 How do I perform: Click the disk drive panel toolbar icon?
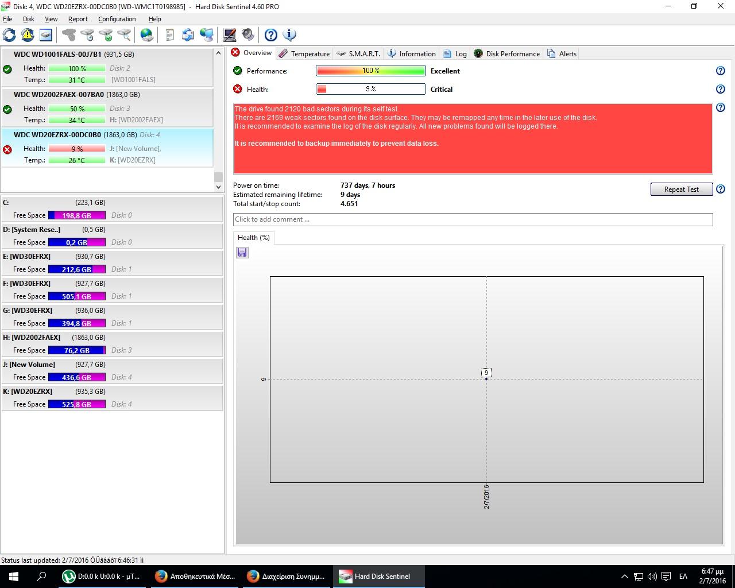(46, 35)
